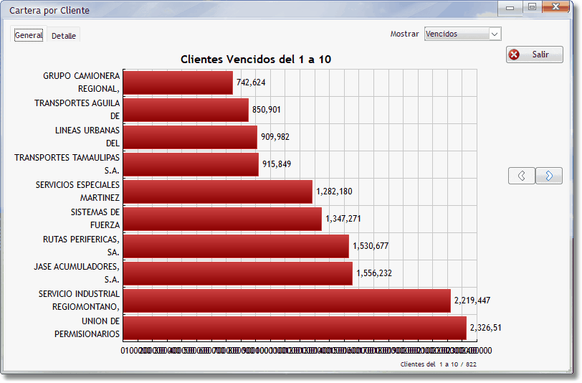Switch to the Detalle tab

click(x=64, y=36)
